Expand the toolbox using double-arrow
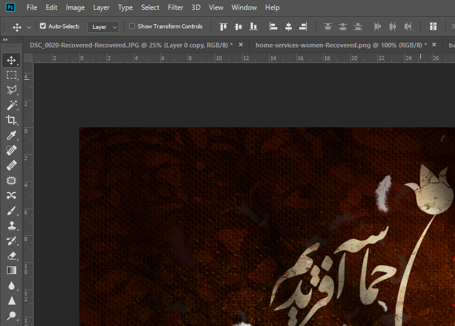Image resolution: width=455 pixels, height=326 pixels. click(5, 40)
